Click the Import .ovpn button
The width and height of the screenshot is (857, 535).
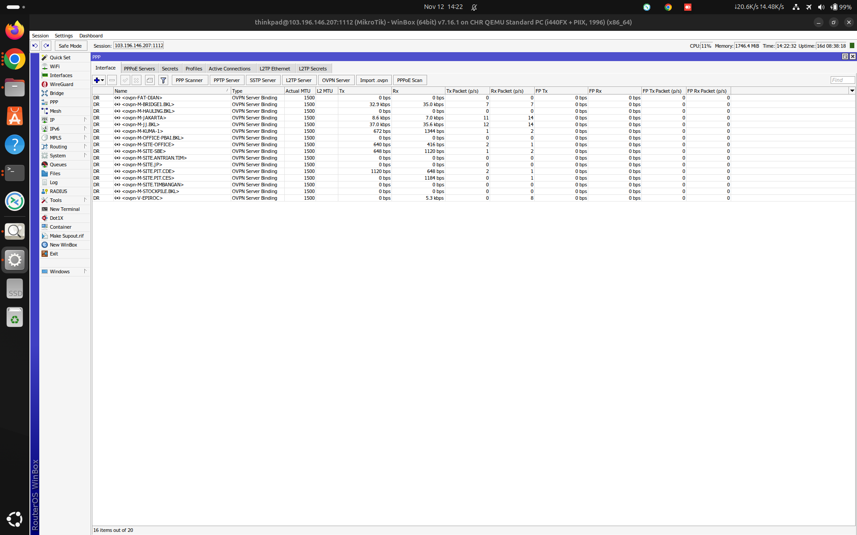[x=374, y=80]
